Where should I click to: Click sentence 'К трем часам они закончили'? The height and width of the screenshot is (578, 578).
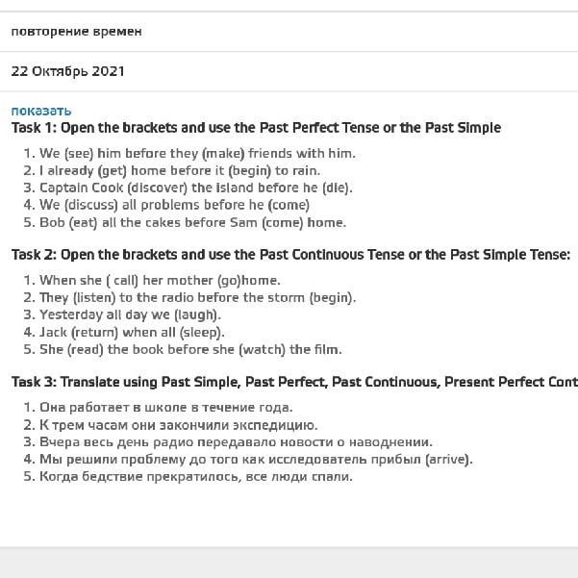click(x=178, y=424)
